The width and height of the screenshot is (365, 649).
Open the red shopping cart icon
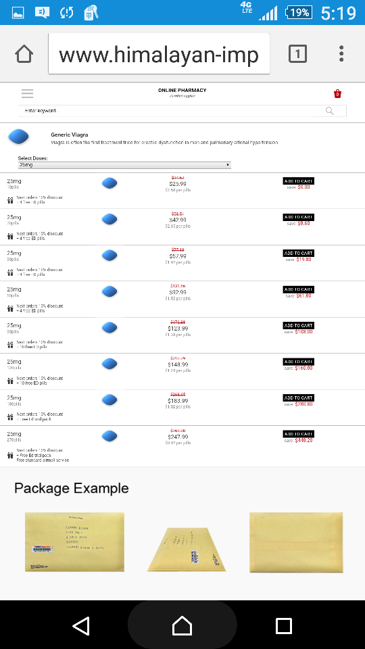[x=337, y=94]
